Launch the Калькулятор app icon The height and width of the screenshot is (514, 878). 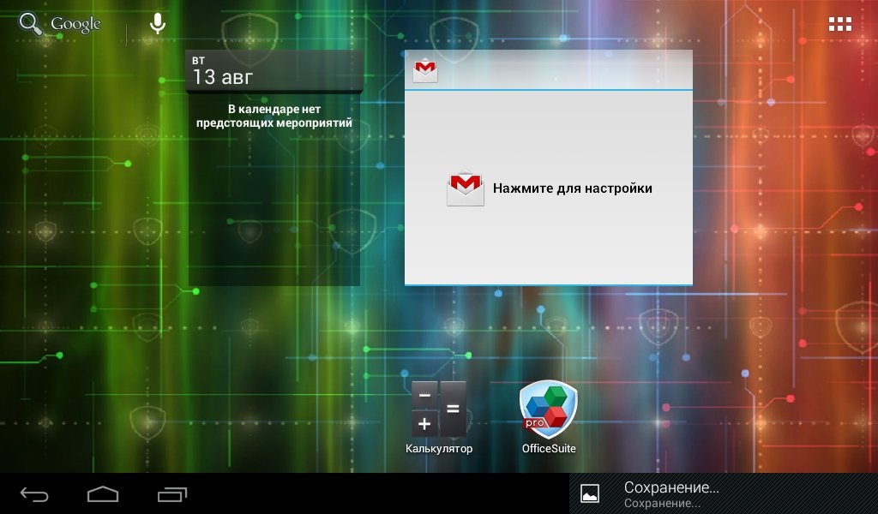439,409
